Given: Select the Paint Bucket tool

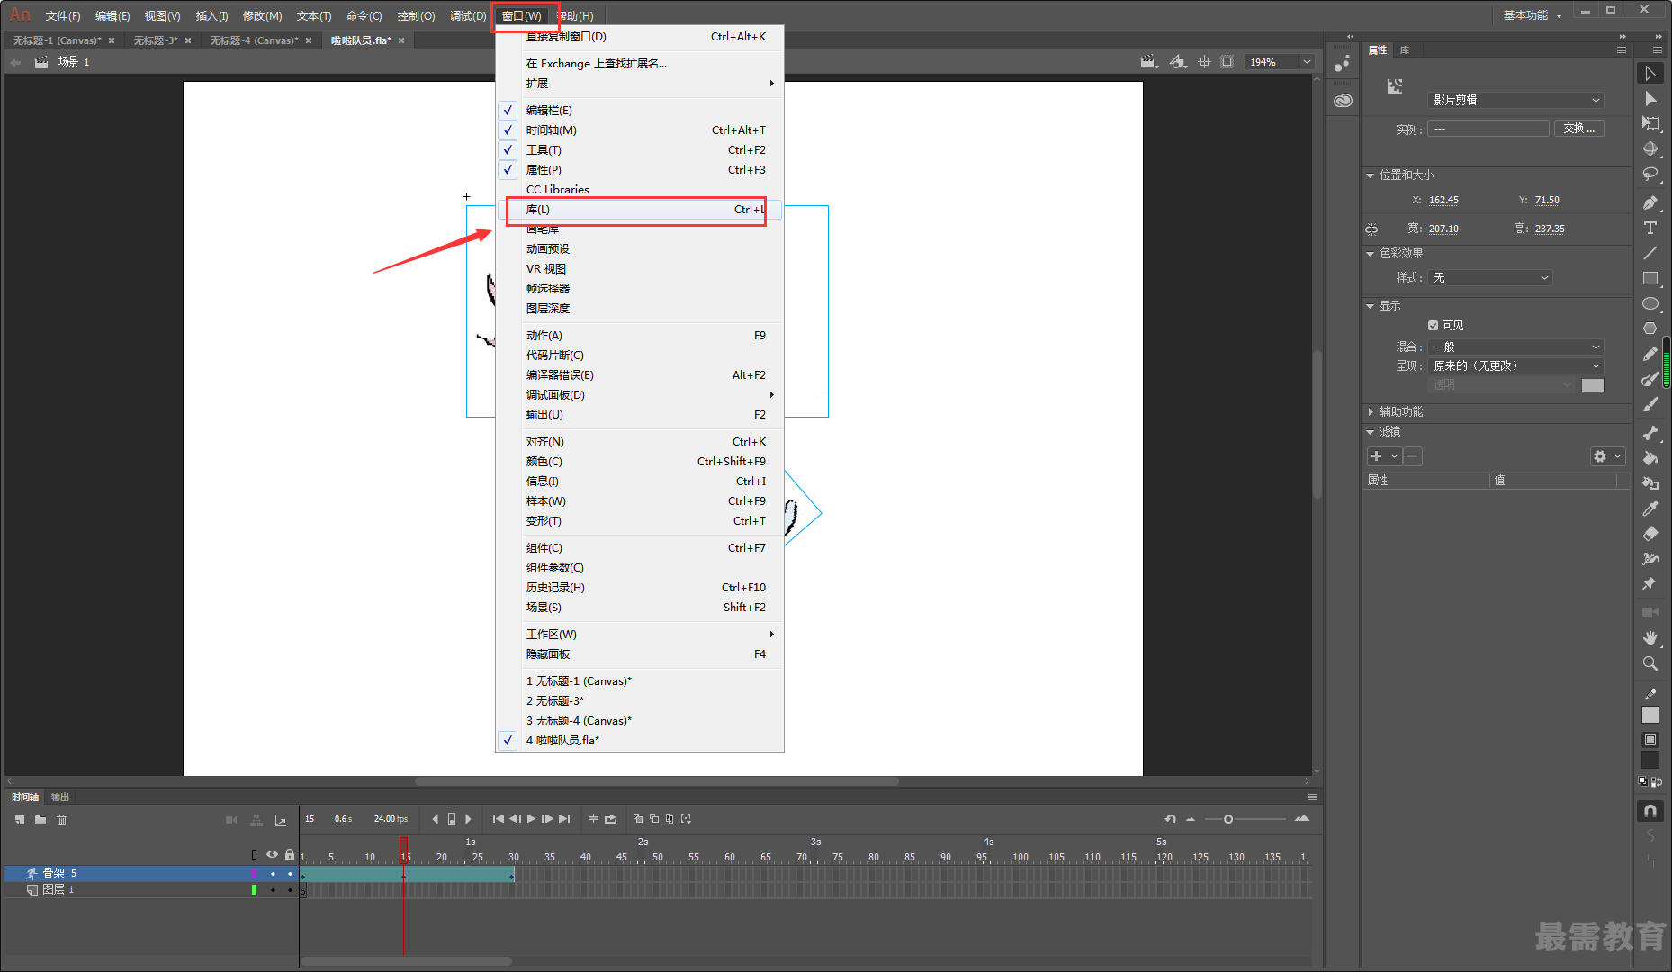Looking at the screenshot, I should tap(1650, 459).
